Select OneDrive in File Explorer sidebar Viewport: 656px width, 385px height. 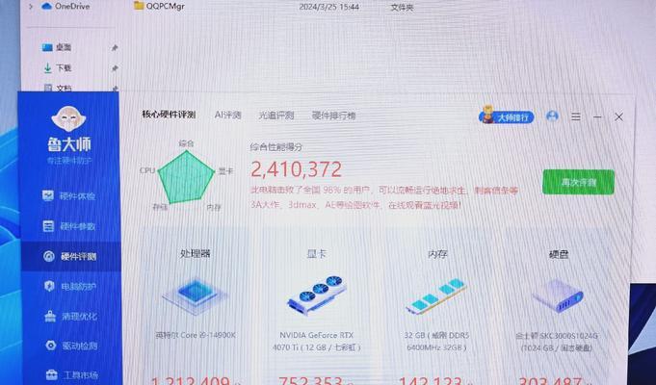(x=66, y=7)
